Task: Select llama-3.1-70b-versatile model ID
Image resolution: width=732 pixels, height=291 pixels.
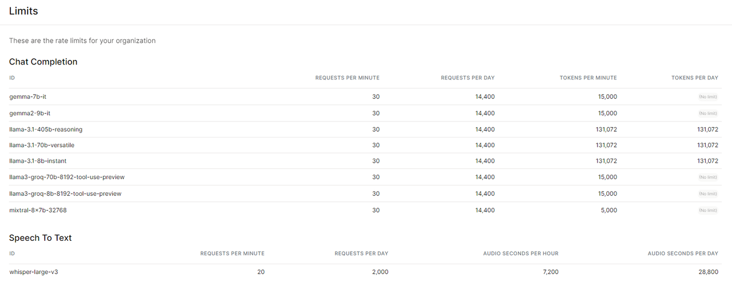Action: tap(42, 145)
